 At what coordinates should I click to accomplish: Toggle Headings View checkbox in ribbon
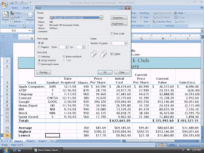[141, 17]
